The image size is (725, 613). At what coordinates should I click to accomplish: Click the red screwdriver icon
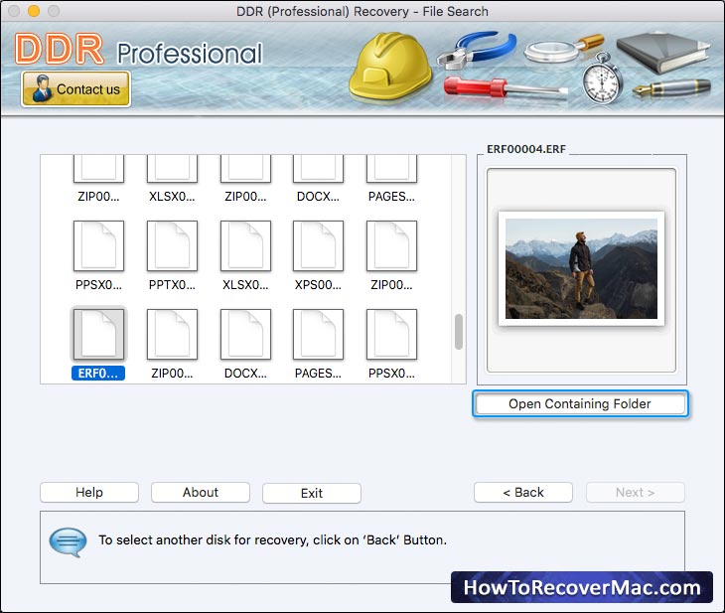coord(506,87)
